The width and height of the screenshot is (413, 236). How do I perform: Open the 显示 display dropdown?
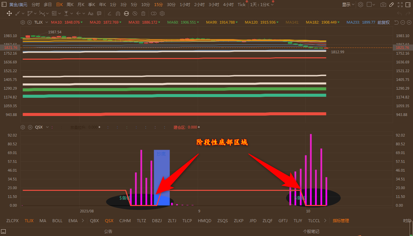click(x=348, y=5)
